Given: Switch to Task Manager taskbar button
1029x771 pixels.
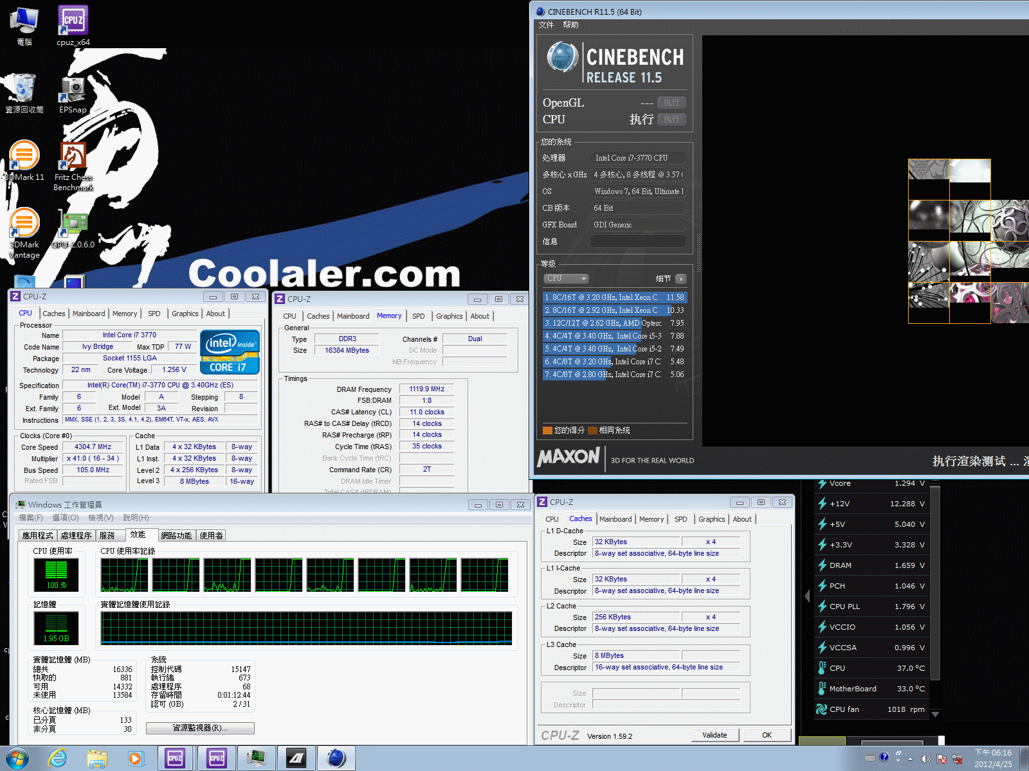Looking at the screenshot, I should (x=257, y=759).
